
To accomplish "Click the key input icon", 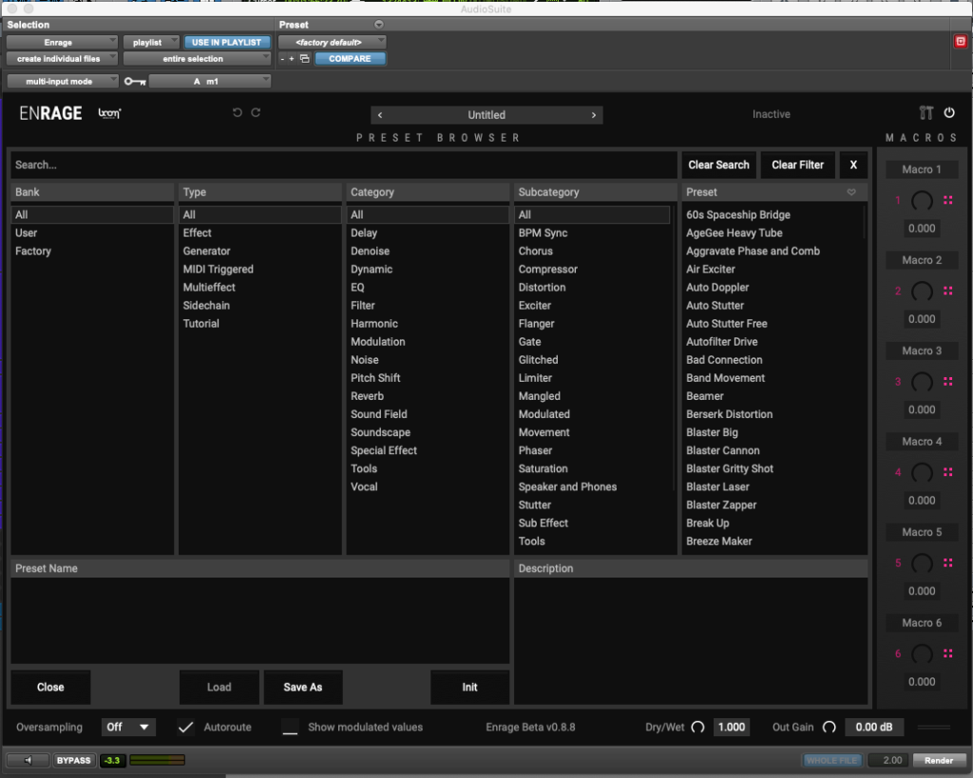I will pyautogui.click(x=135, y=82).
